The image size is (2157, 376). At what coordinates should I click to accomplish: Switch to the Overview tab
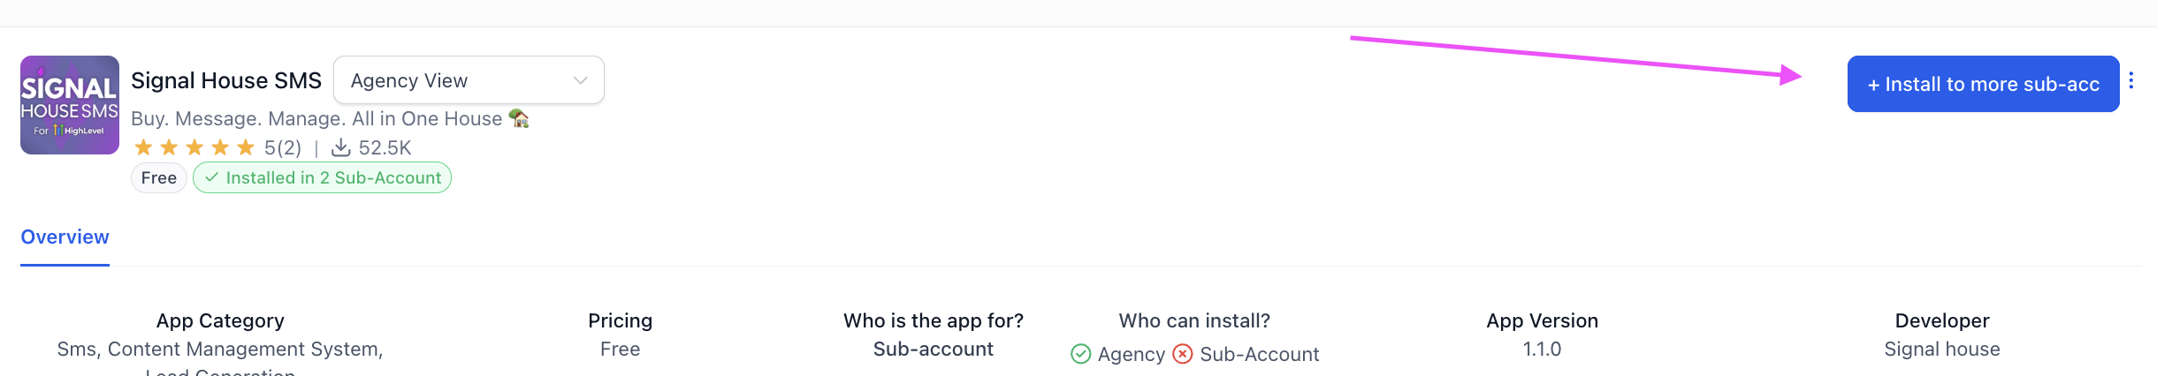pos(65,237)
